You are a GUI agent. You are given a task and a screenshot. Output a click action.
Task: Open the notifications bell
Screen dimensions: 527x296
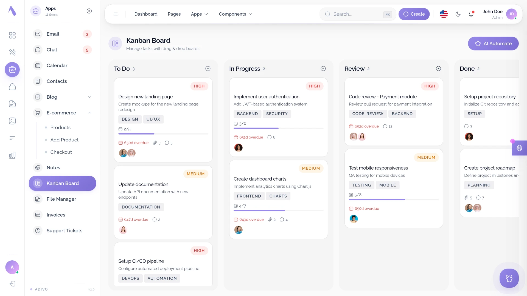471,14
